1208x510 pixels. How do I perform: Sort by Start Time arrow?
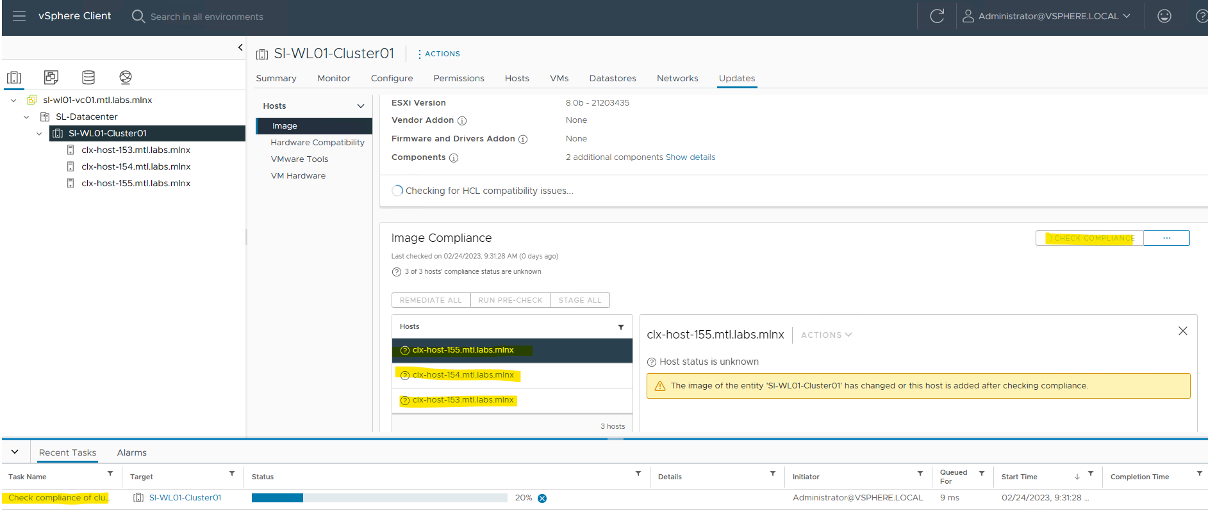pyautogui.click(x=1077, y=477)
